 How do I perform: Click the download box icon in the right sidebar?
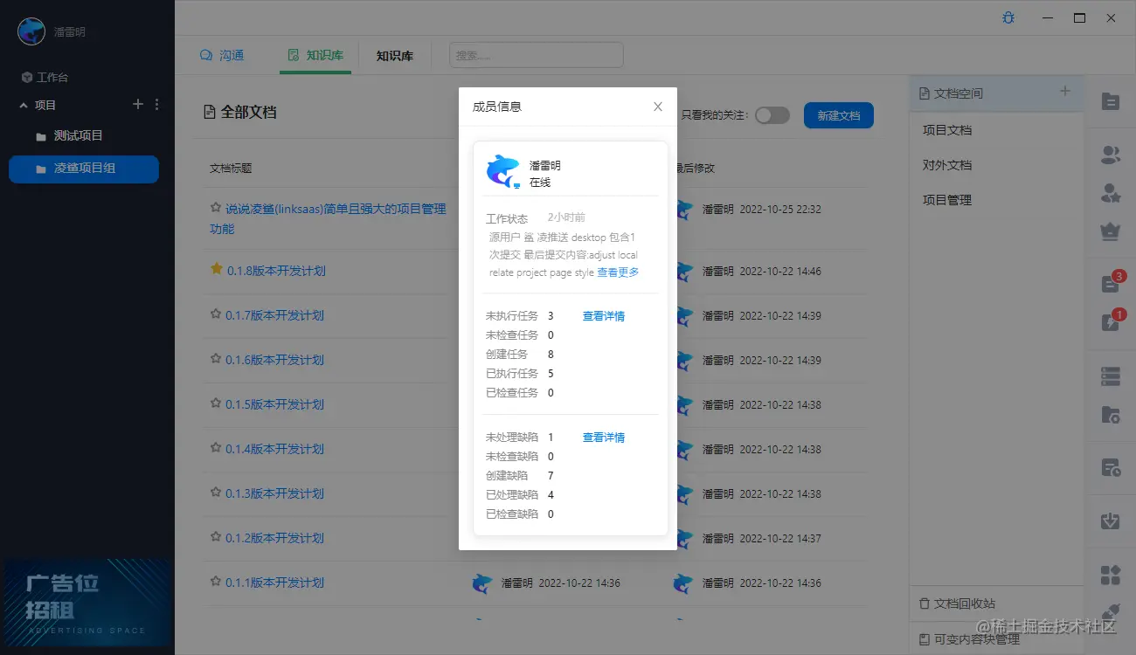click(x=1111, y=521)
